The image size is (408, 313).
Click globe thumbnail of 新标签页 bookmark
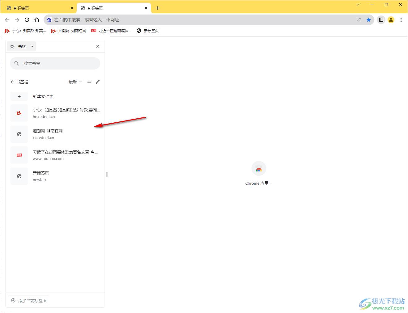[x=19, y=176]
